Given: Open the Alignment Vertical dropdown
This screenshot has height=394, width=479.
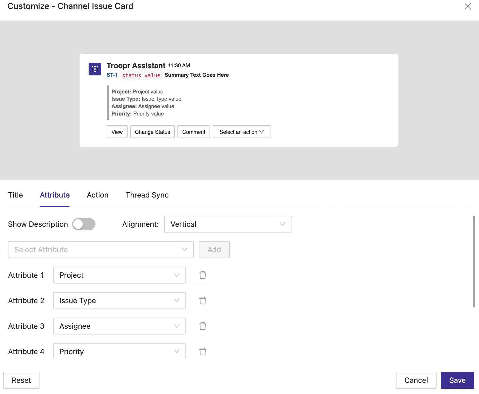Looking at the screenshot, I should (x=228, y=224).
